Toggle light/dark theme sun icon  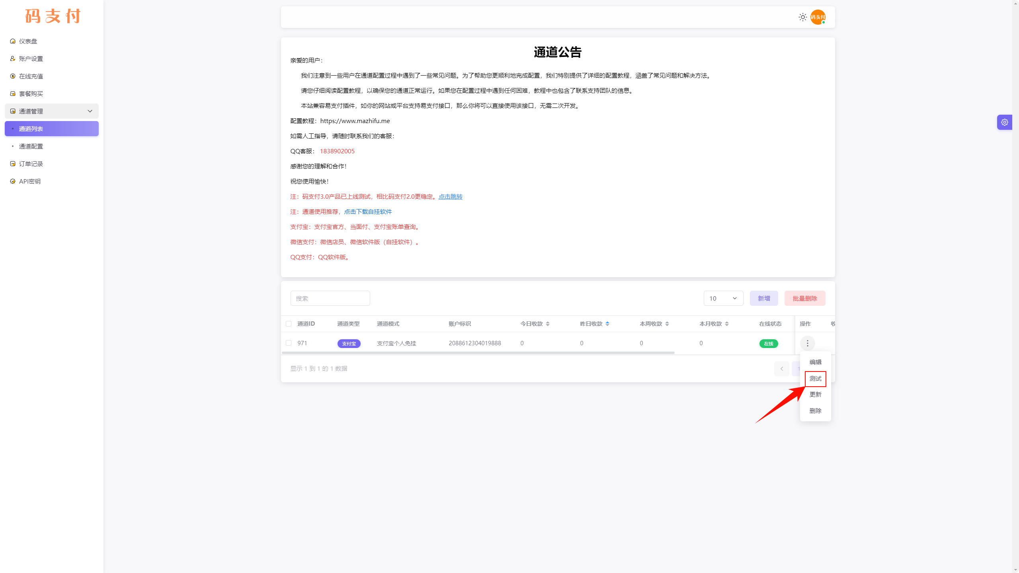(x=802, y=17)
